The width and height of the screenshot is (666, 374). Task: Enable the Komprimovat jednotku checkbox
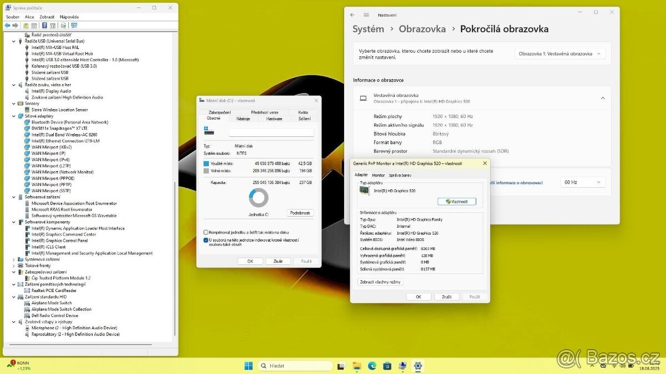(206, 232)
